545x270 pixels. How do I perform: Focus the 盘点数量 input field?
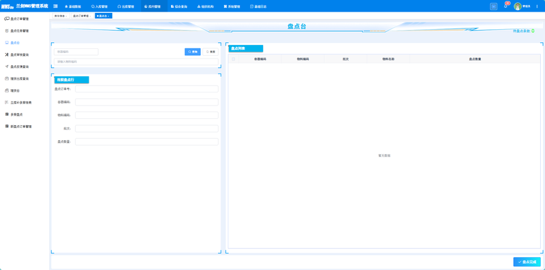coord(146,141)
